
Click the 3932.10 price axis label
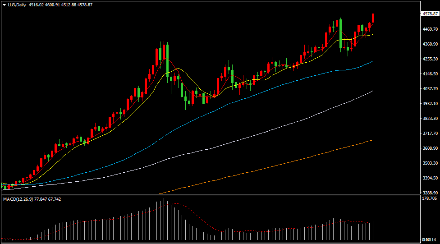[430, 104]
